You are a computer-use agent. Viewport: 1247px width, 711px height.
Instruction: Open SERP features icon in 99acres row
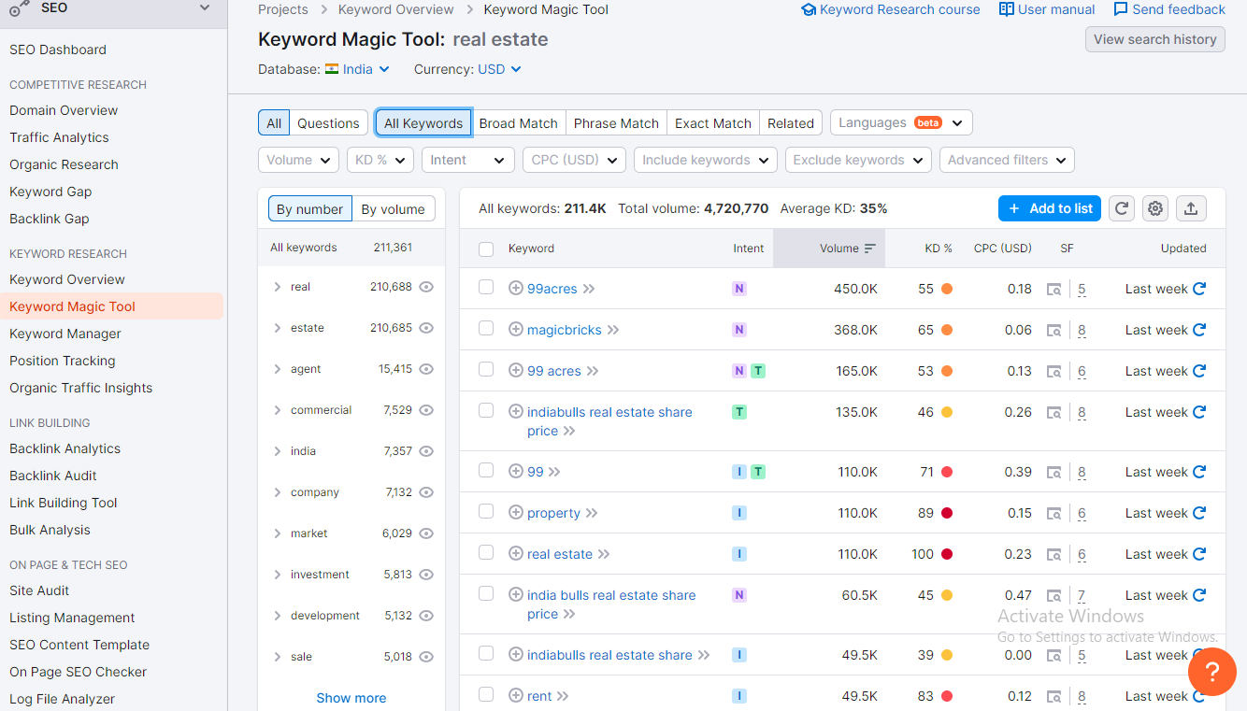[x=1053, y=290]
